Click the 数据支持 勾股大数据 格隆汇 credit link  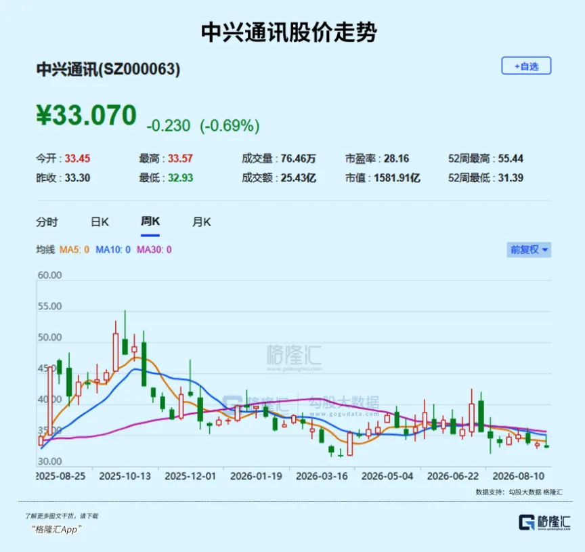(519, 492)
